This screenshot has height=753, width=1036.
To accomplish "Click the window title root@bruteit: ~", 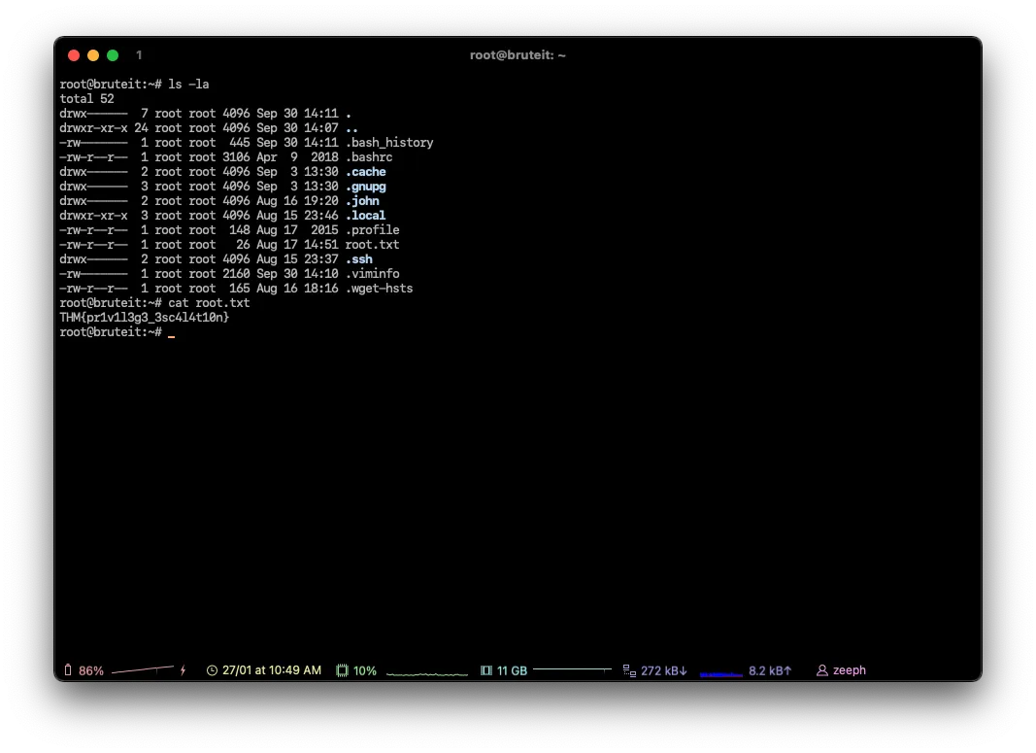I will tap(518, 55).
